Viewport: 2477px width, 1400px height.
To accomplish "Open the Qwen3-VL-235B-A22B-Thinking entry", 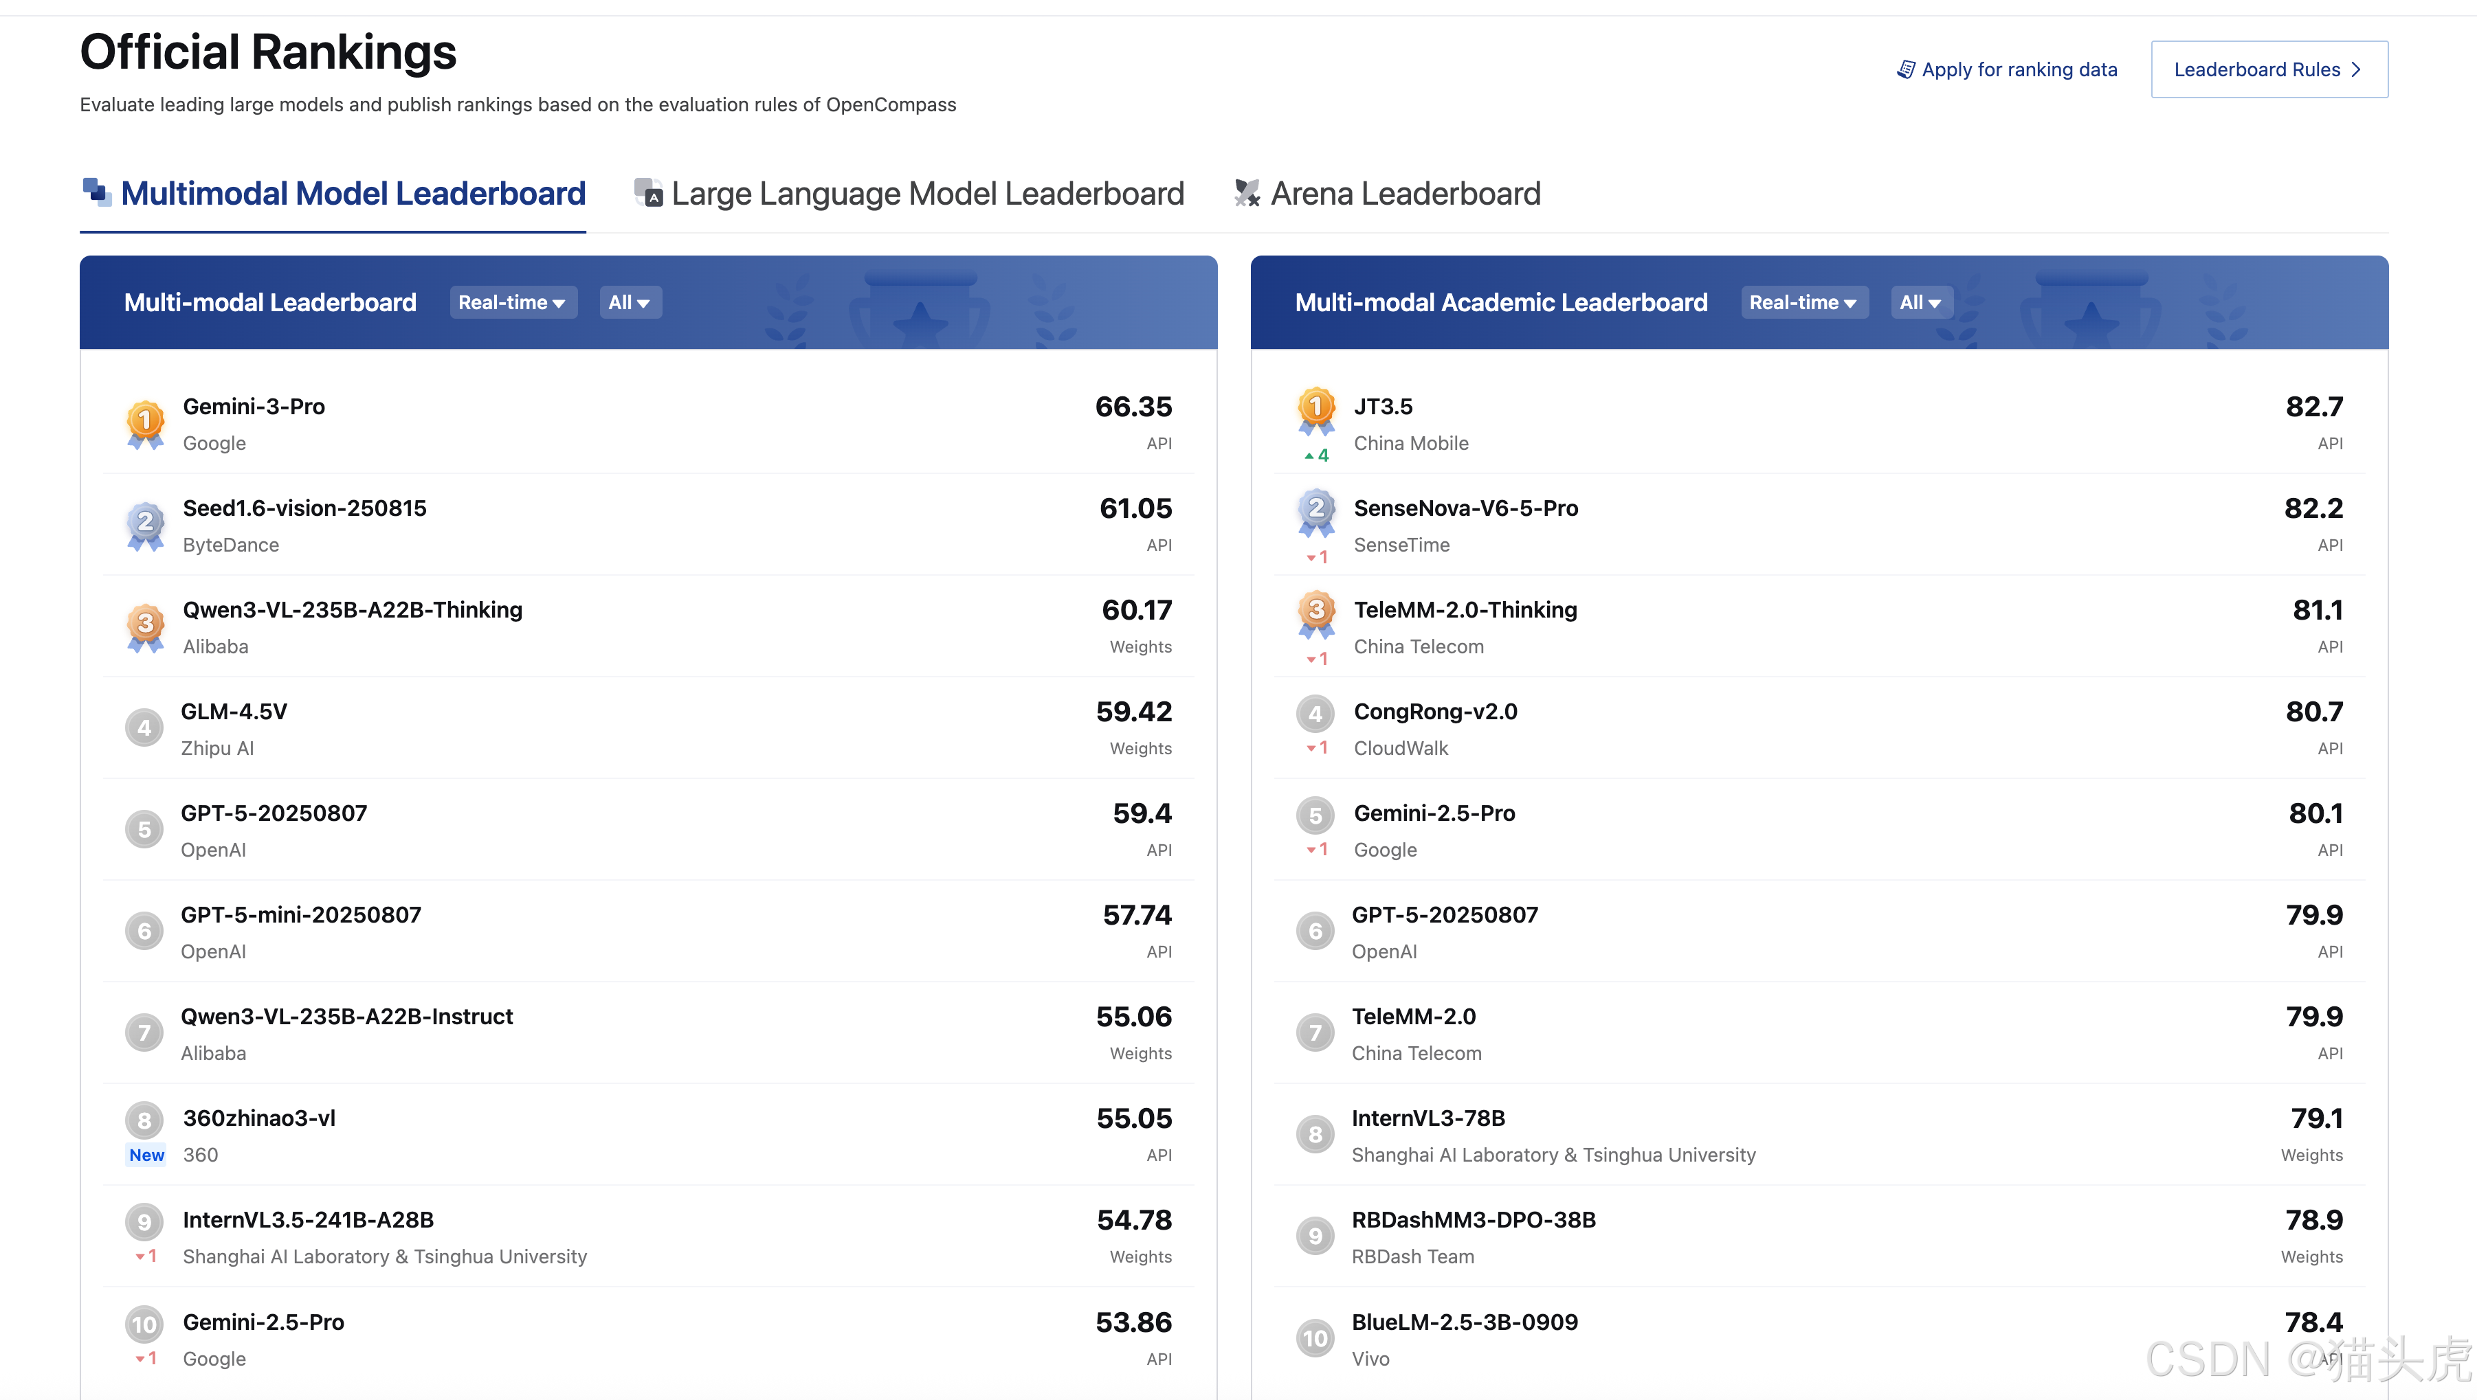I will (x=352, y=609).
